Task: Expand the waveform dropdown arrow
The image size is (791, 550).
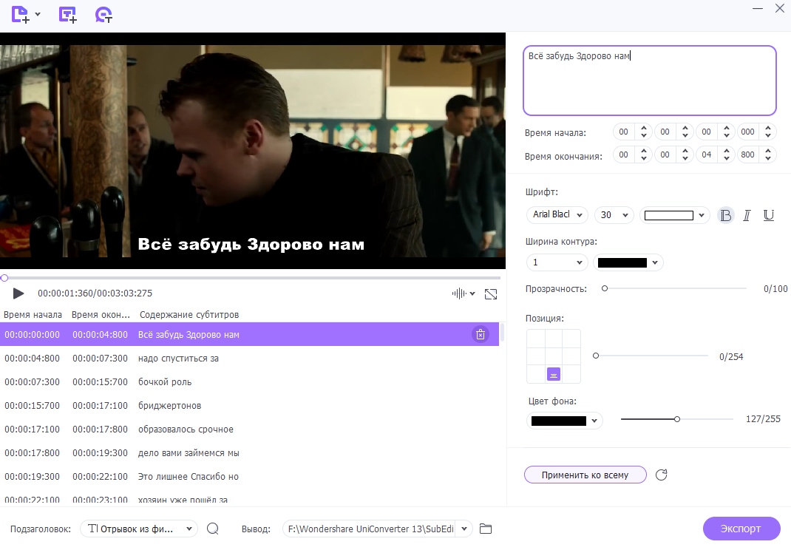Action: [472, 293]
